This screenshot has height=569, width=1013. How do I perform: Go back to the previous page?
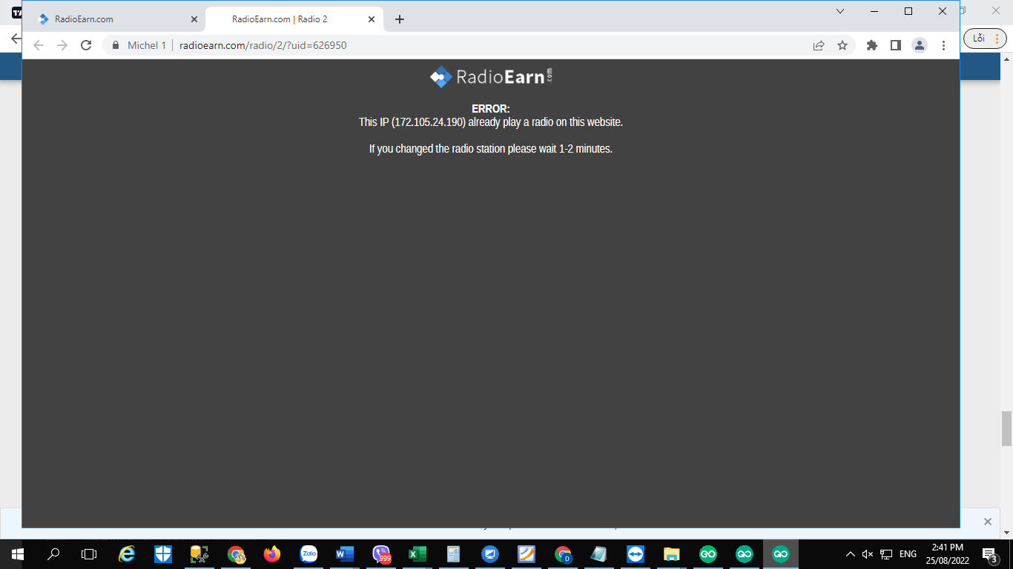pos(39,45)
